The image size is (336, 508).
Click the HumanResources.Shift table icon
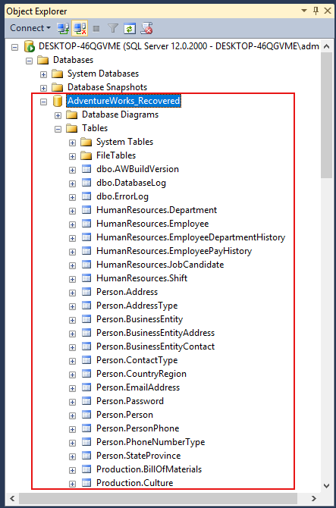tap(86, 278)
